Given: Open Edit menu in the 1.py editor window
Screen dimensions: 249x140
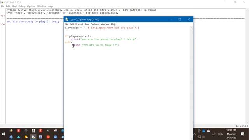Looking at the screenshot, I should tap(72, 24).
